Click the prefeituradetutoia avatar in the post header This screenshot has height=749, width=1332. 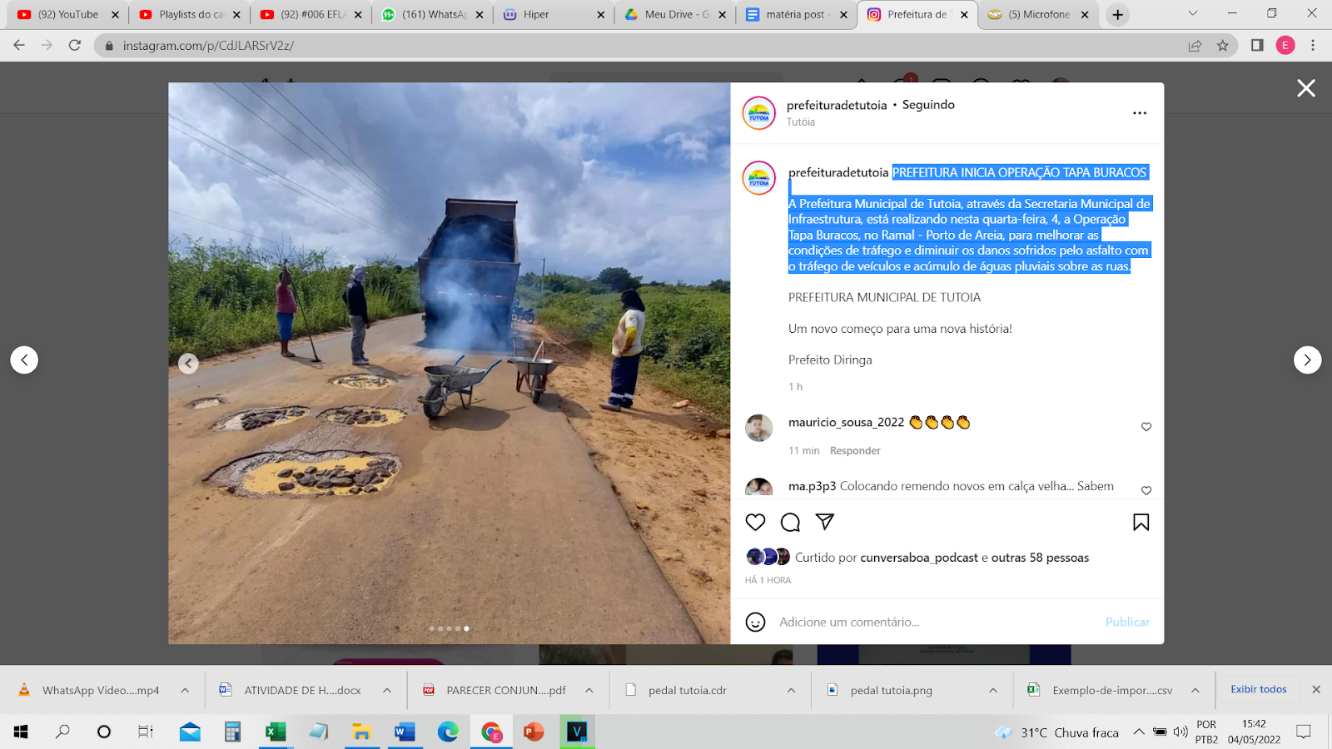pyautogui.click(x=758, y=113)
